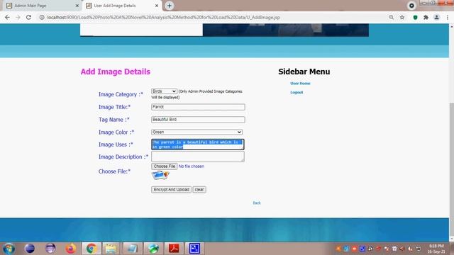Open the Chrome profile avatar icon
Viewport: 454px width, 255px height.
437,17
